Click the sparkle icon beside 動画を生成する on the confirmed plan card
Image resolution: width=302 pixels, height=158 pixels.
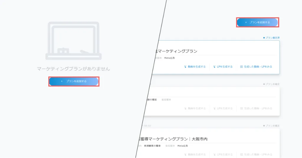coord(185,67)
